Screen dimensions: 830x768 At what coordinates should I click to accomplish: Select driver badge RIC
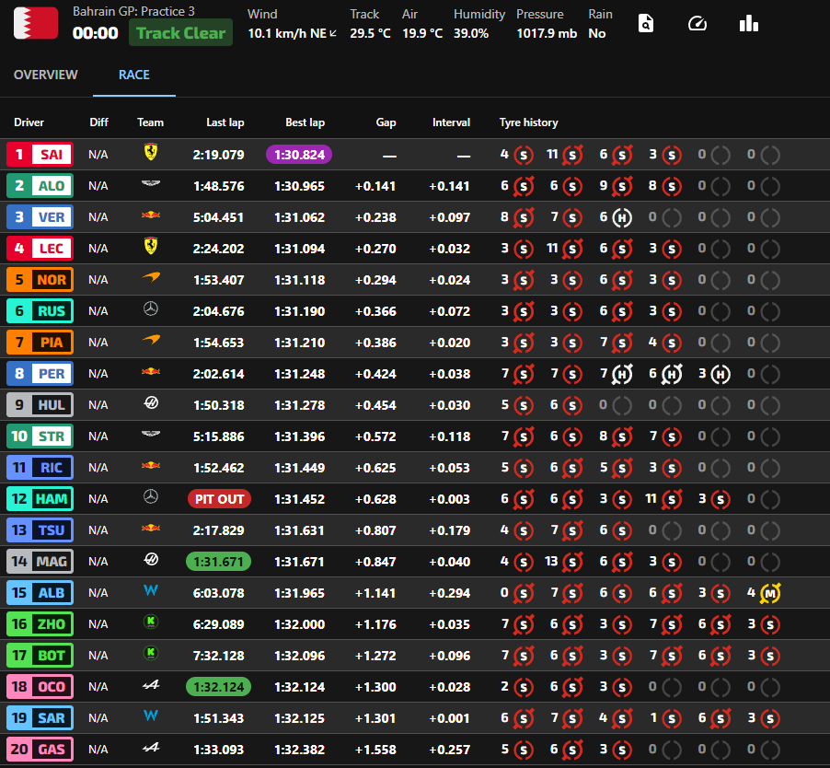40,468
